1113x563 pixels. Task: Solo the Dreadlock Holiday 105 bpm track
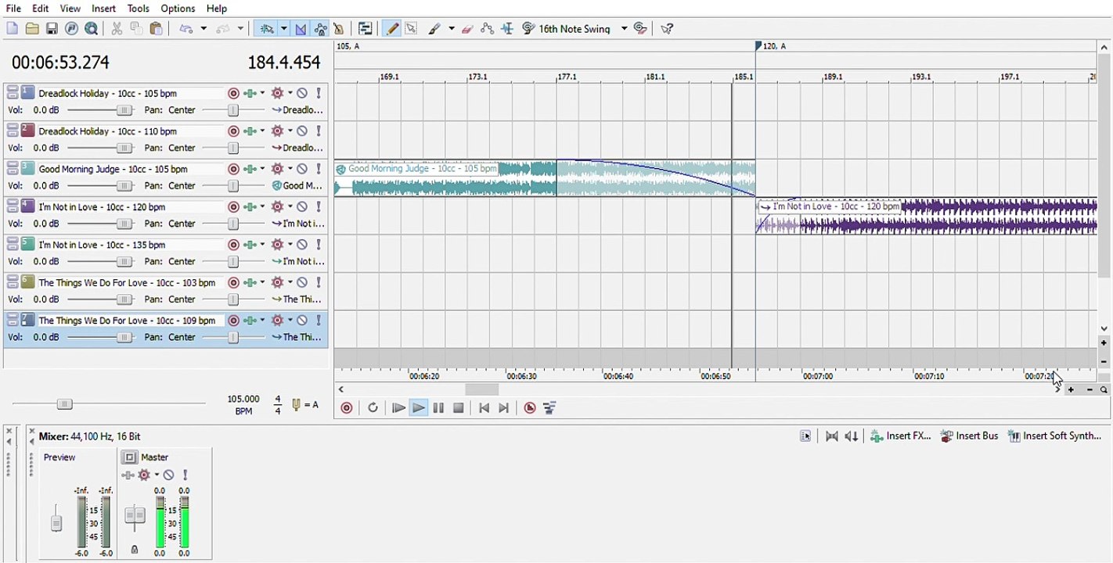(319, 93)
